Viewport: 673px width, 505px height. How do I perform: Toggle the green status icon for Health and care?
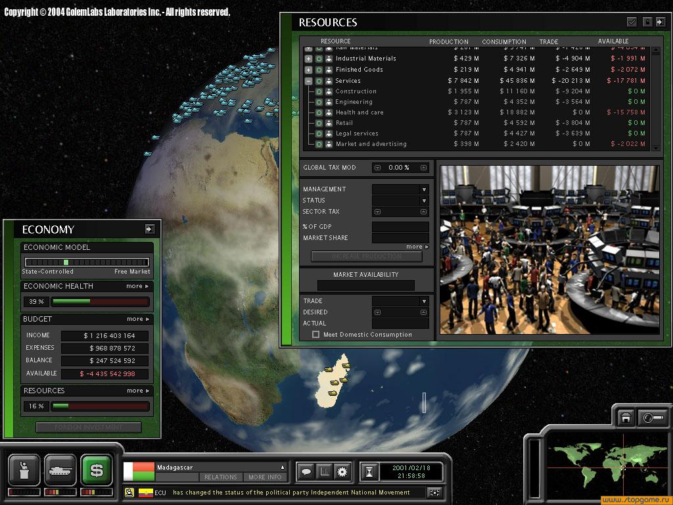319,112
